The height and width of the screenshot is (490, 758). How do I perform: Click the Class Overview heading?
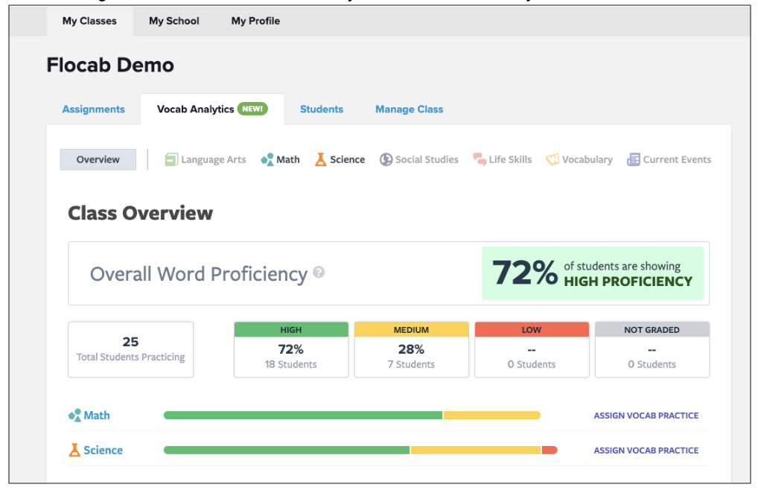(140, 213)
